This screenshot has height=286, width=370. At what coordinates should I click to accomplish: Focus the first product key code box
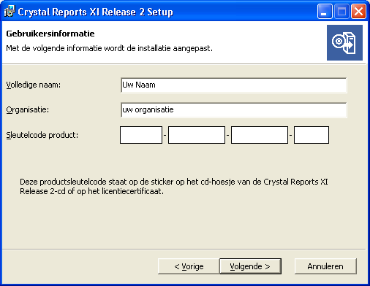(141, 135)
